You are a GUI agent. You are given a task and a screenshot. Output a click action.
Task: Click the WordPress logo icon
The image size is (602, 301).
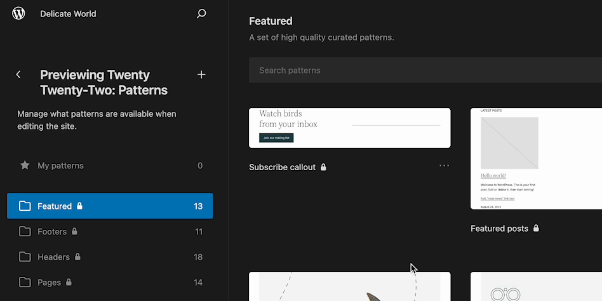(x=18, y=13)
